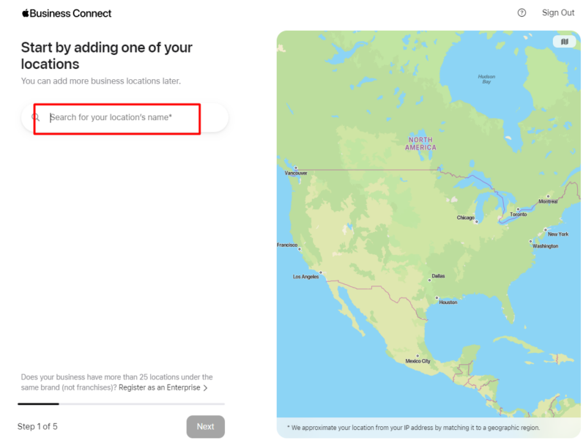Select the Vancouver marker on the map
Image resolution: width=586 pixels, height=446 pixels.
pos(296,168)
